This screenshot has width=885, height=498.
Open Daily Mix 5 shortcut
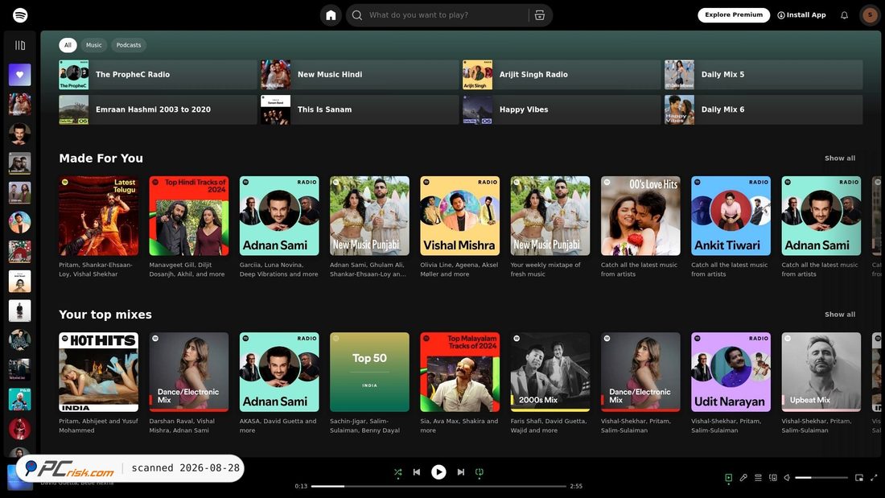click(x=764, y=75)
